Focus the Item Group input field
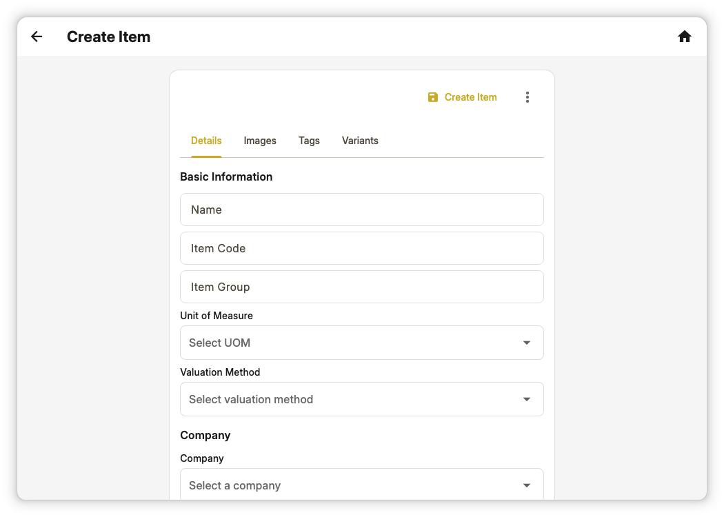 click(361, 287)
